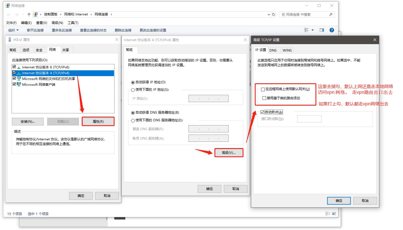Open the 编辑(E) menu
This screenshot has width=403, height=230.
coord(26,23)
